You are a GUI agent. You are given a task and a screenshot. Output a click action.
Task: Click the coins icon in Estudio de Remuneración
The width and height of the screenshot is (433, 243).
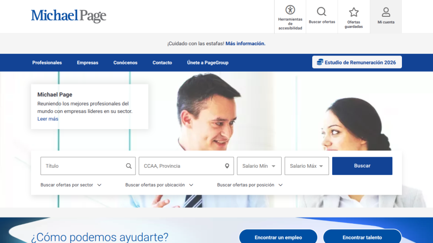click(x=320, y=62)
